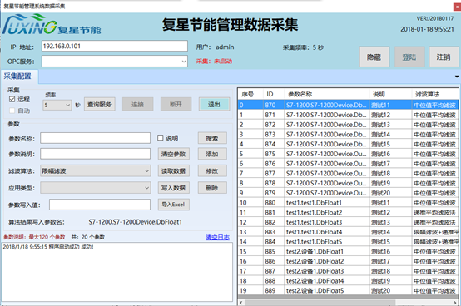
Task: Click the 连接 button
Action: (x=137, y=104)
